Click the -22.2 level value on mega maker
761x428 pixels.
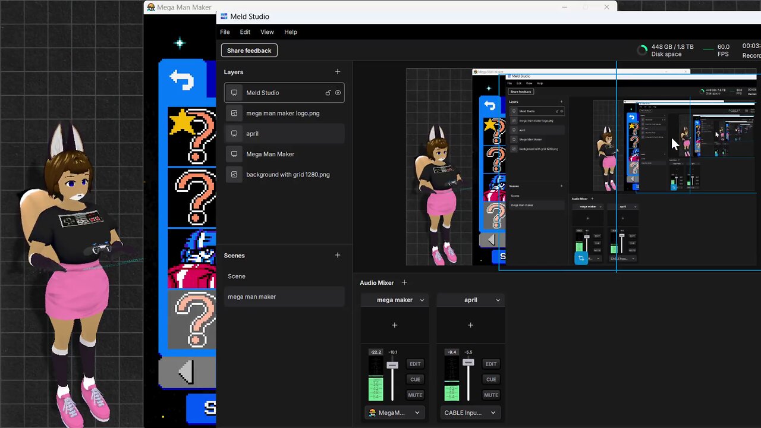pyautogui.click(x=376, y=352)
